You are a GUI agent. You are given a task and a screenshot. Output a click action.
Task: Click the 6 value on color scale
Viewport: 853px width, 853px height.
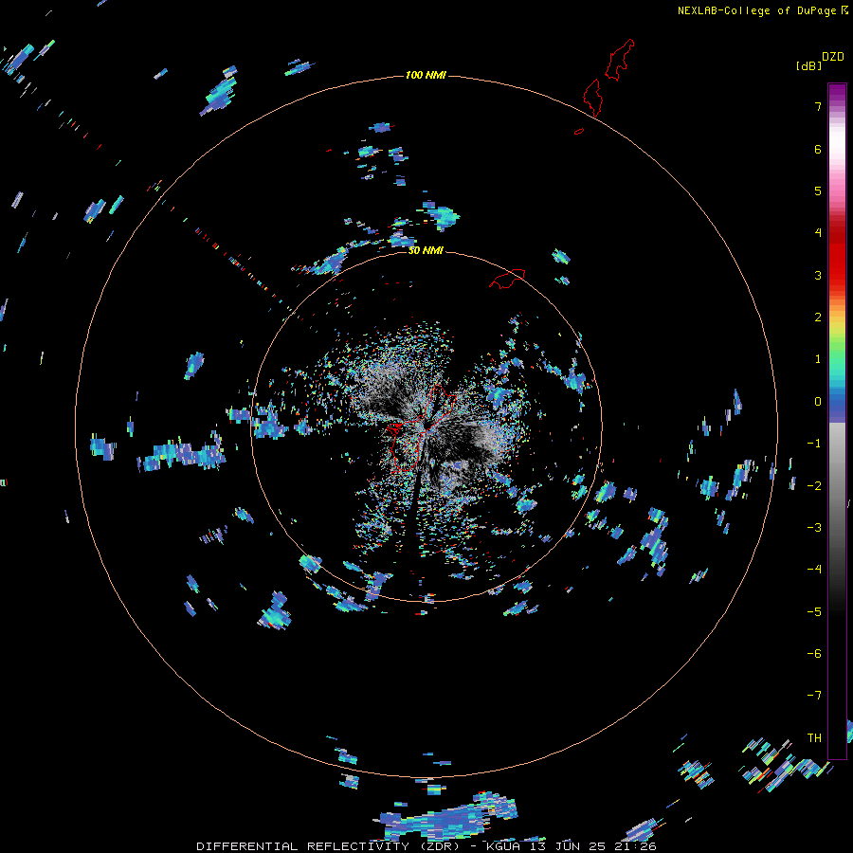(818, 149)
